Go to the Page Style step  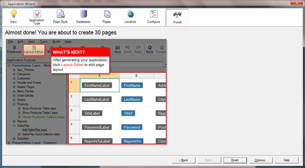60,17
